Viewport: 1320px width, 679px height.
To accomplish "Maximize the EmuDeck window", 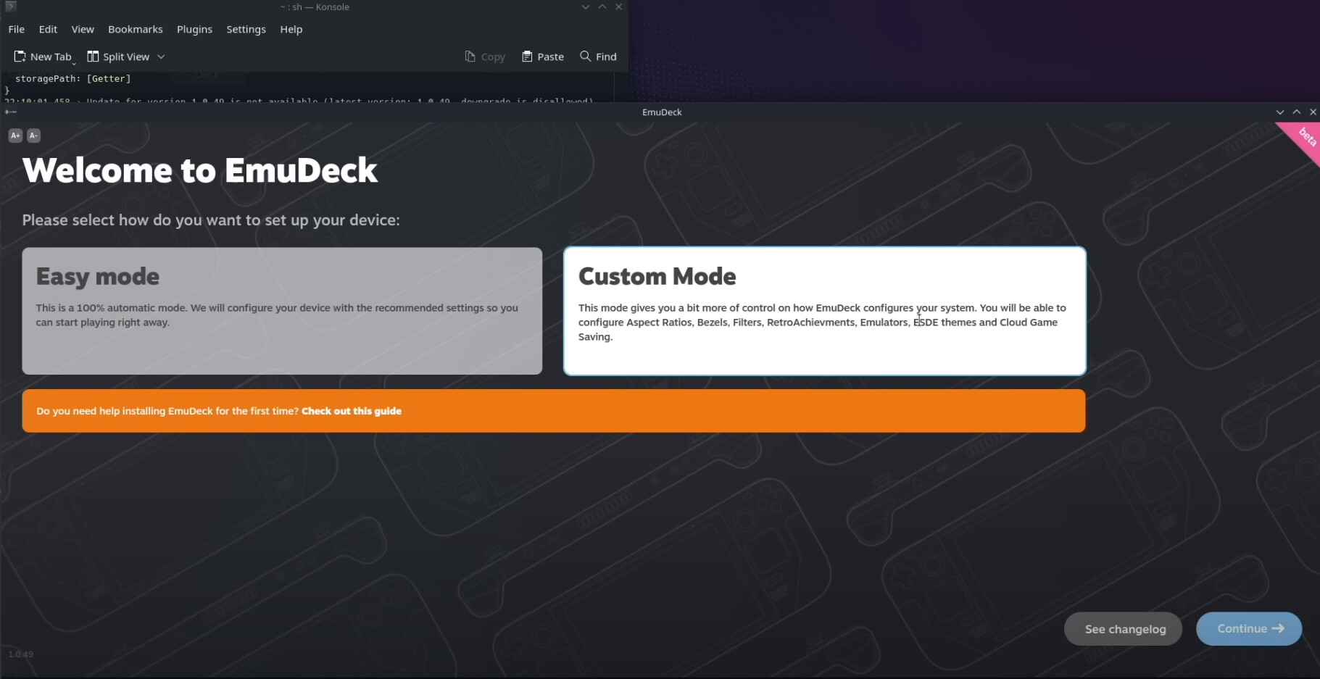I will [x=1297, y=112].
